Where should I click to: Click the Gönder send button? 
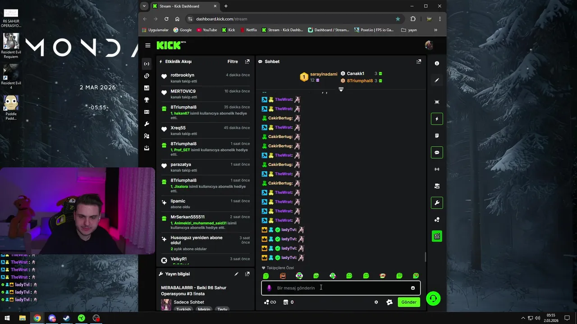tap(409, 302)
